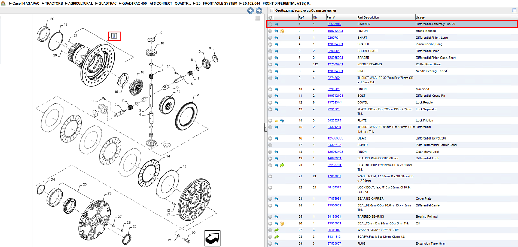518x247 pixels.
Task: Toggle the add circle for the CARRIER row
Action: pyautogui.click(x=270, y=24)
